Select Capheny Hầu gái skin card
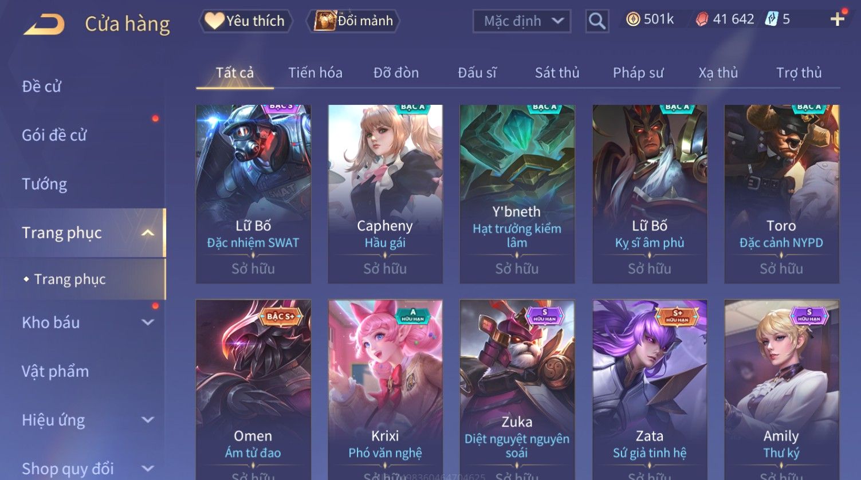The image size is (861, 480). point(385,194)
